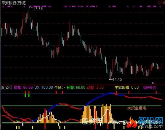Click the blue-red double arrow chart scroll icon
Image resolution: width=165 pixels, height=130 pixels.
pyautogui.click(x=153, y=83)
